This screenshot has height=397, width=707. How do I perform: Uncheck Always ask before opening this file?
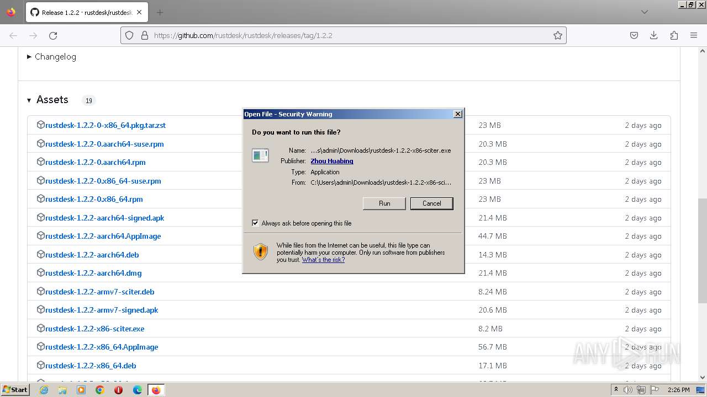(x=255, y=223)
